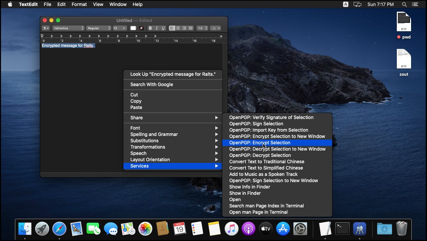Toggle bold formatting in TextEdit toolbar

pos(150,28)
